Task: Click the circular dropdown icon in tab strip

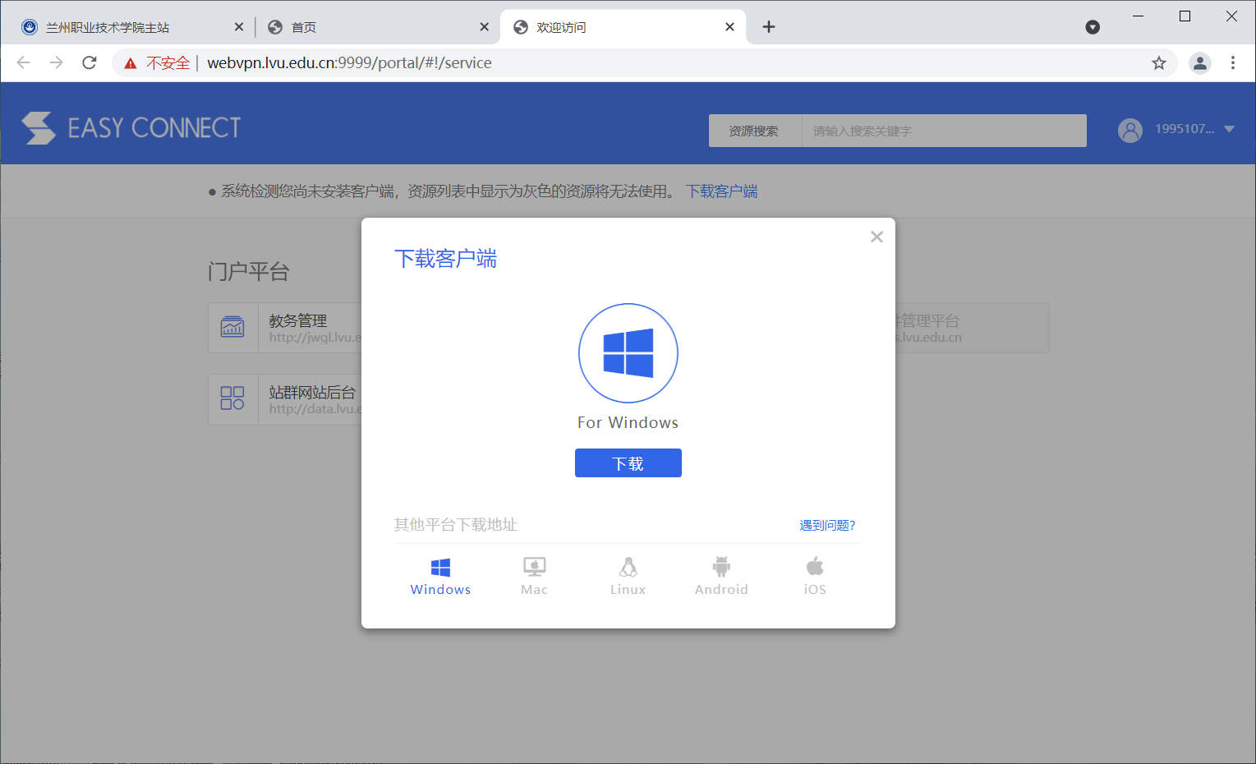Action: (1093, 27)
